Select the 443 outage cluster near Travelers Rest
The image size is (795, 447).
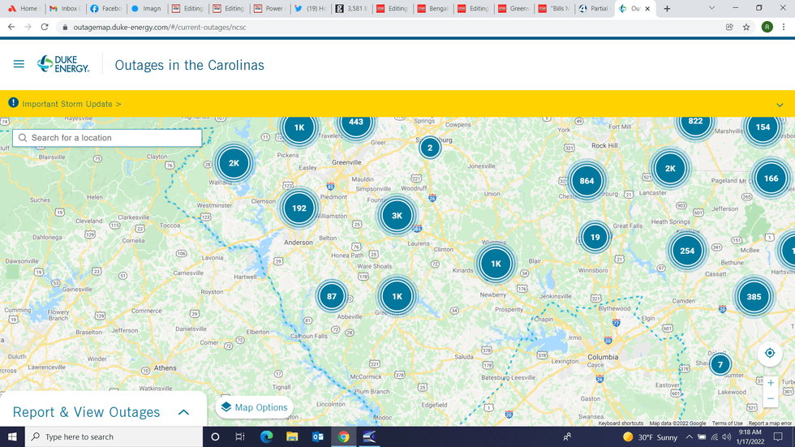click(x=356, y=122)
